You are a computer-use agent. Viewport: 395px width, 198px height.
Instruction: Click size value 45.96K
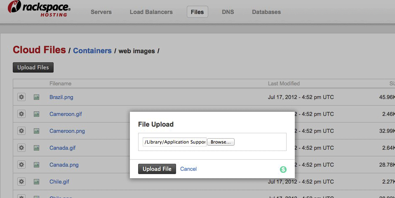coord(387,97)
